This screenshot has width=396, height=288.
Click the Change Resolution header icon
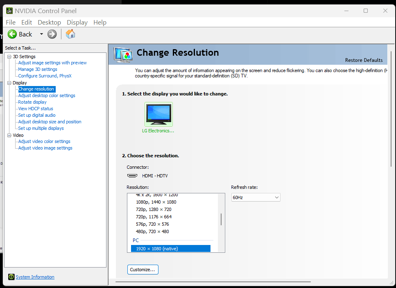point(123,54)
